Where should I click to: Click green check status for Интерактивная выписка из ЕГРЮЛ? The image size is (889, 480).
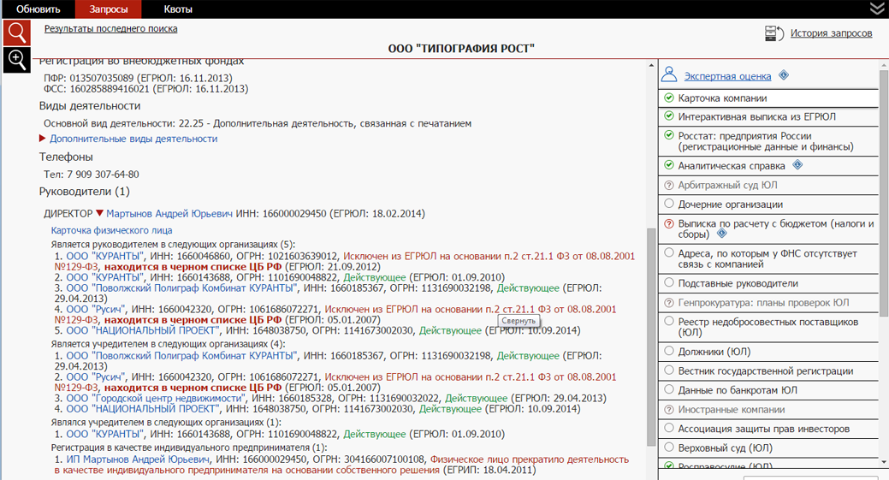pyautogui.click(x=669, y=116)
